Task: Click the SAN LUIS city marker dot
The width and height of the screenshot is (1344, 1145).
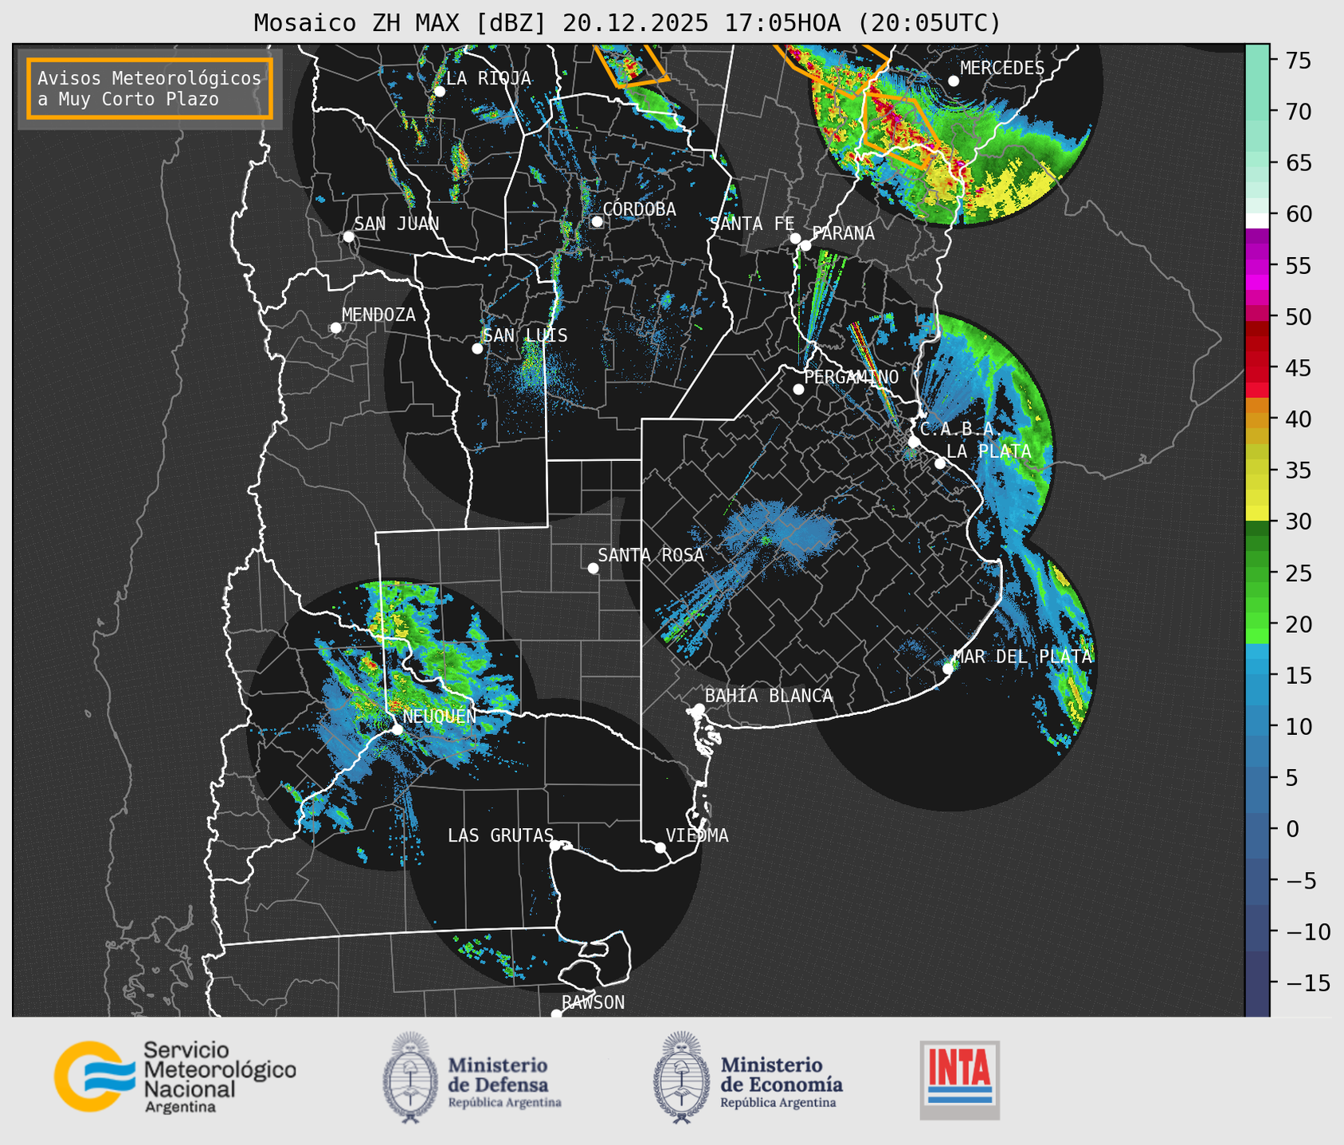Action: coord(477,349)
